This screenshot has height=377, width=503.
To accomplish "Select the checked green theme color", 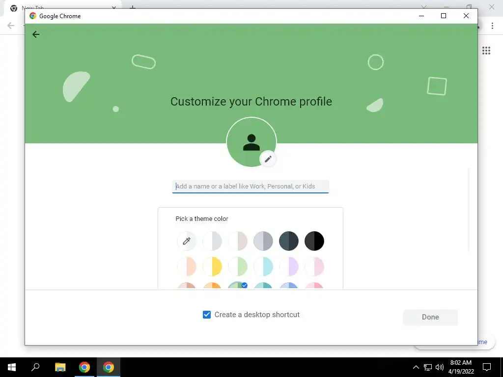I will [x=238, y=285].
